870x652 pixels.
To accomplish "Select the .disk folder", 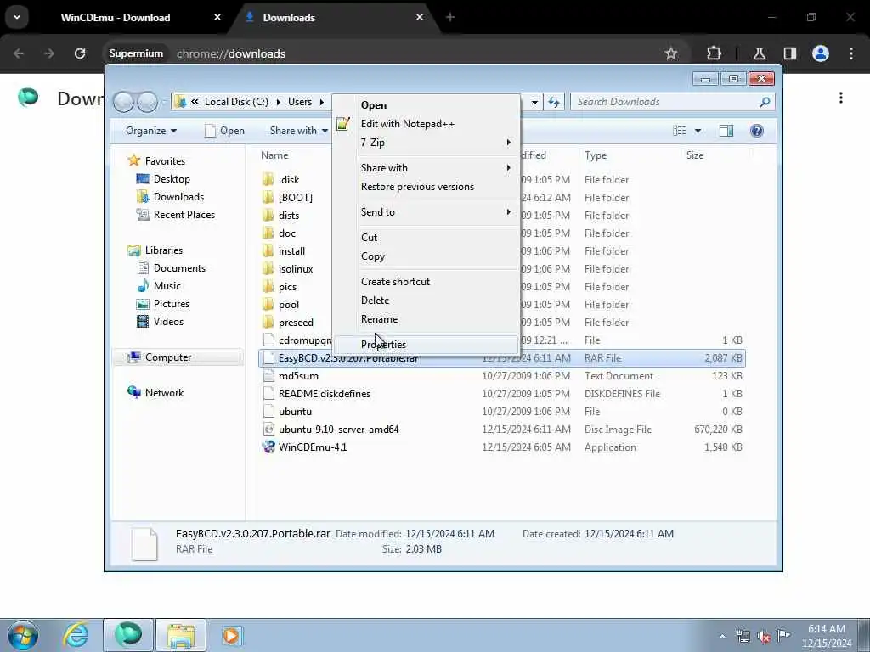I will pos(280,180).
